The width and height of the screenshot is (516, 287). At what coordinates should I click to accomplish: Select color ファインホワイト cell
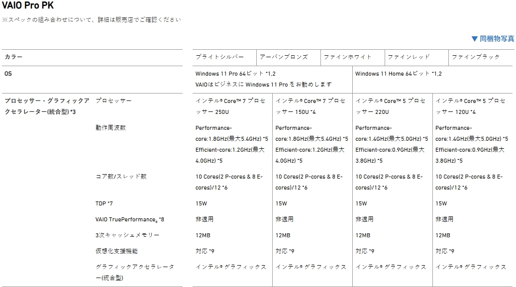point(352,57)
